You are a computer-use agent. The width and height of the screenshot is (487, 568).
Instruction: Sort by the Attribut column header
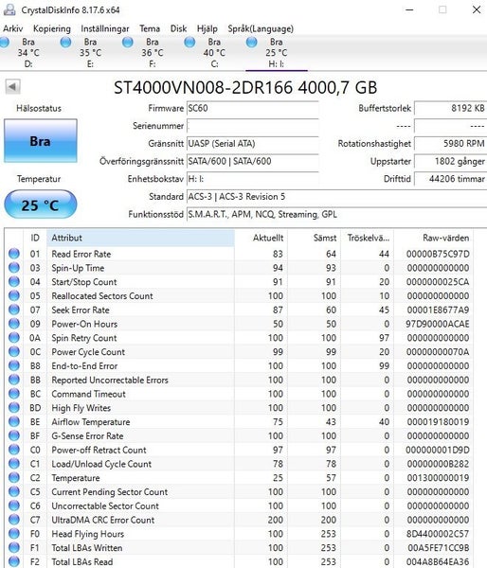(x=140, y=238)
